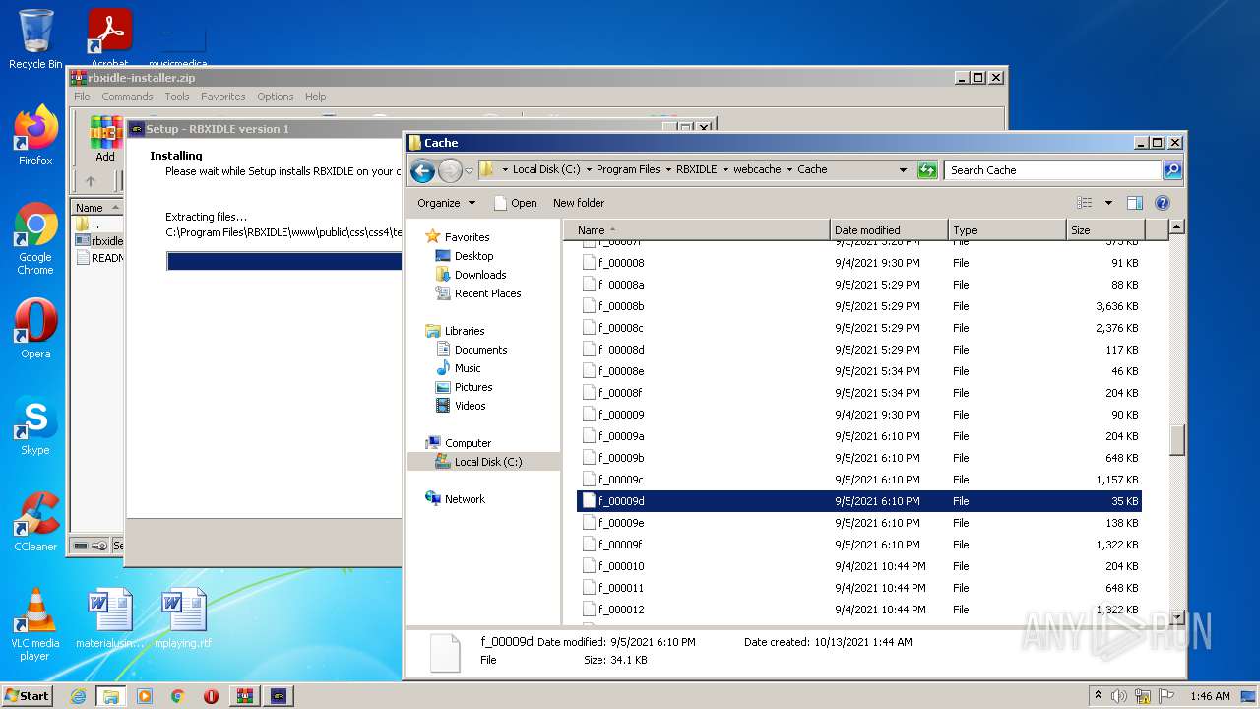Viewport: 1260px width, 709px height.
Task: Open address bar history dropdown
Action: pyautogui.click(x=903, y=170)
